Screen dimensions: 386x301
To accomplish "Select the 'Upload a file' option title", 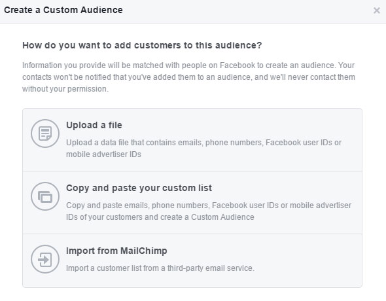I will coord(94,125).
